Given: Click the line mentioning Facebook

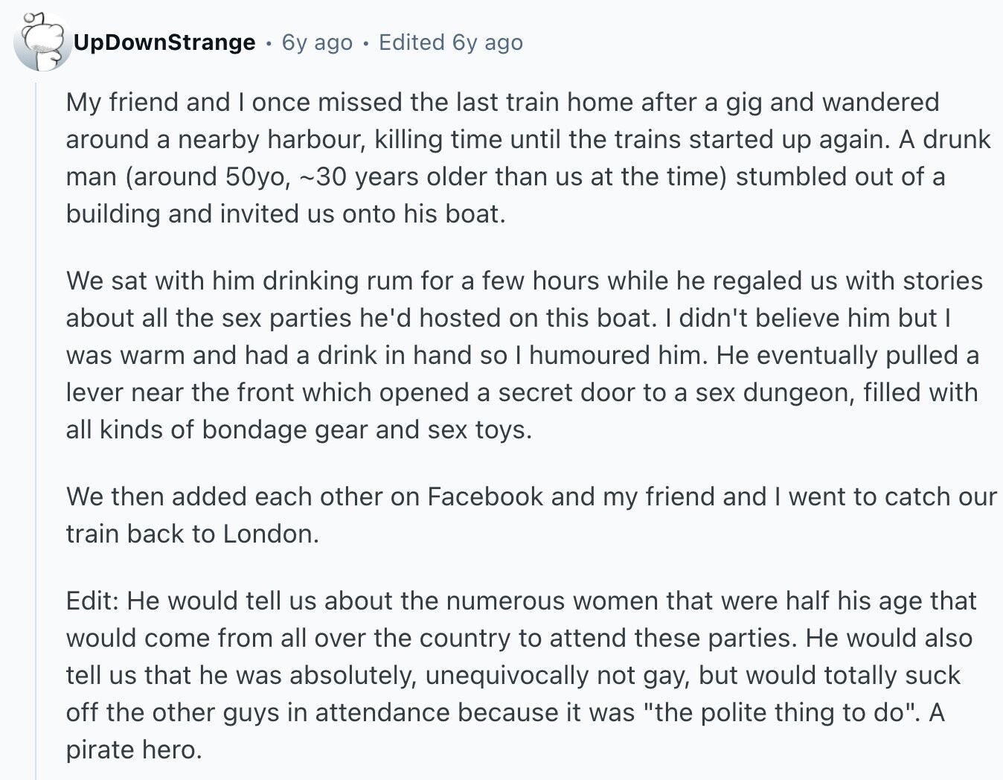Looking at the screenshot, I should [531, 496].
